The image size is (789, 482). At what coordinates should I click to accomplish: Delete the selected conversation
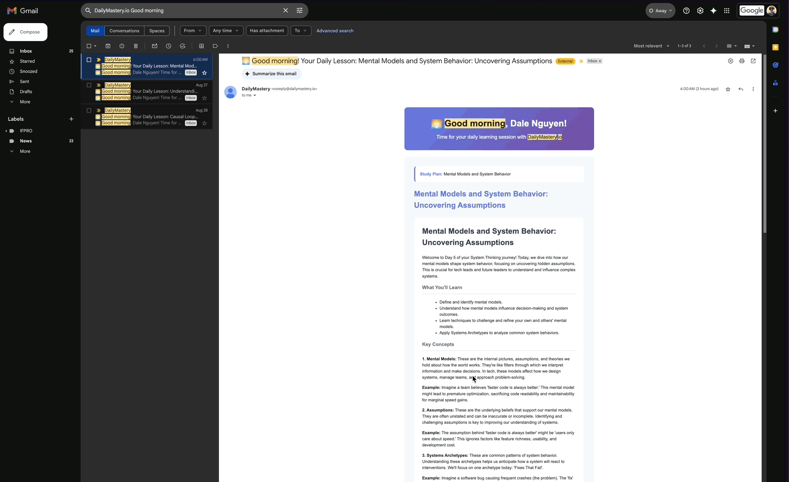coord(136,46)
